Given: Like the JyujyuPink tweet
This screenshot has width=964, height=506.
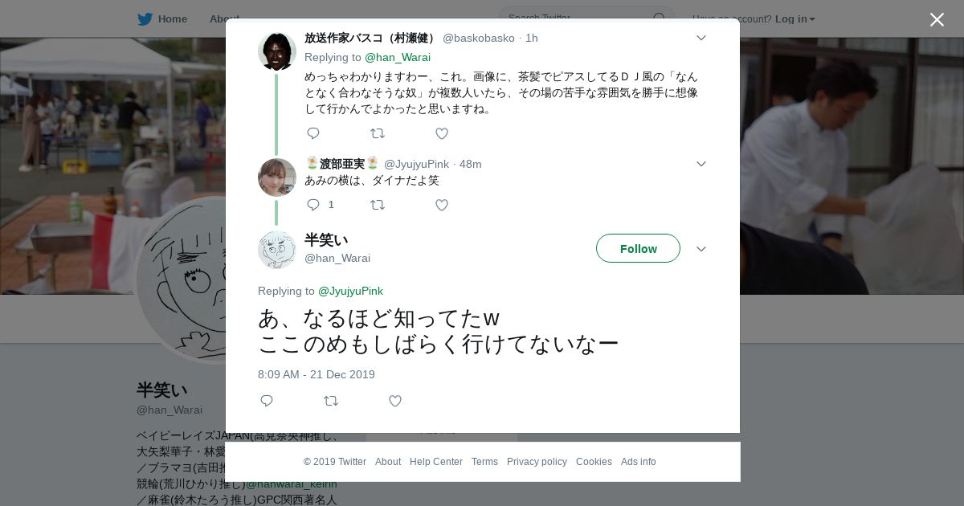Looking at the screenshot, I should pyautogui.click(x=442, y=205).
